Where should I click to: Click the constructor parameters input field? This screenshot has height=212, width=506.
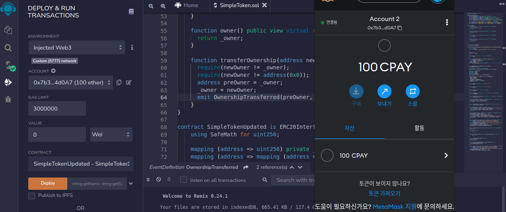[x=97, y=183]
